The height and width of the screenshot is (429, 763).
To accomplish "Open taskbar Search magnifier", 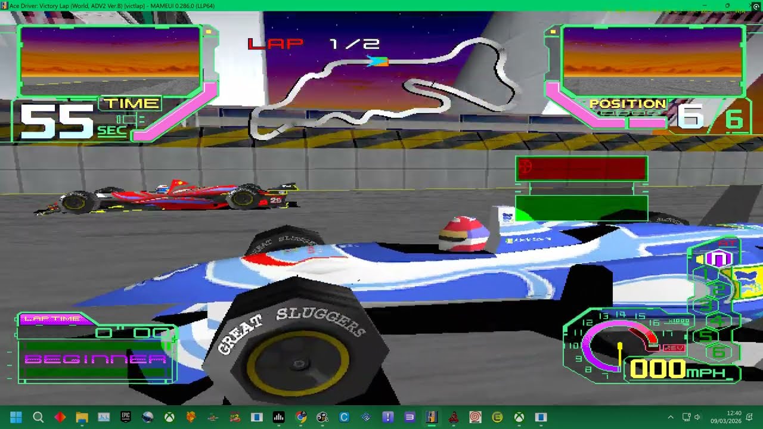I will [x=38, y=417].
